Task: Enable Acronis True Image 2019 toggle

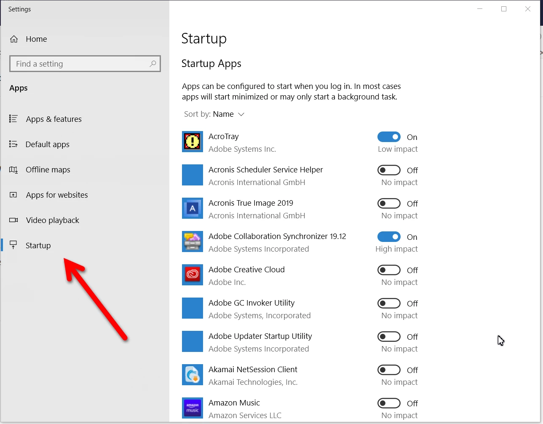Action: (389, 204)
